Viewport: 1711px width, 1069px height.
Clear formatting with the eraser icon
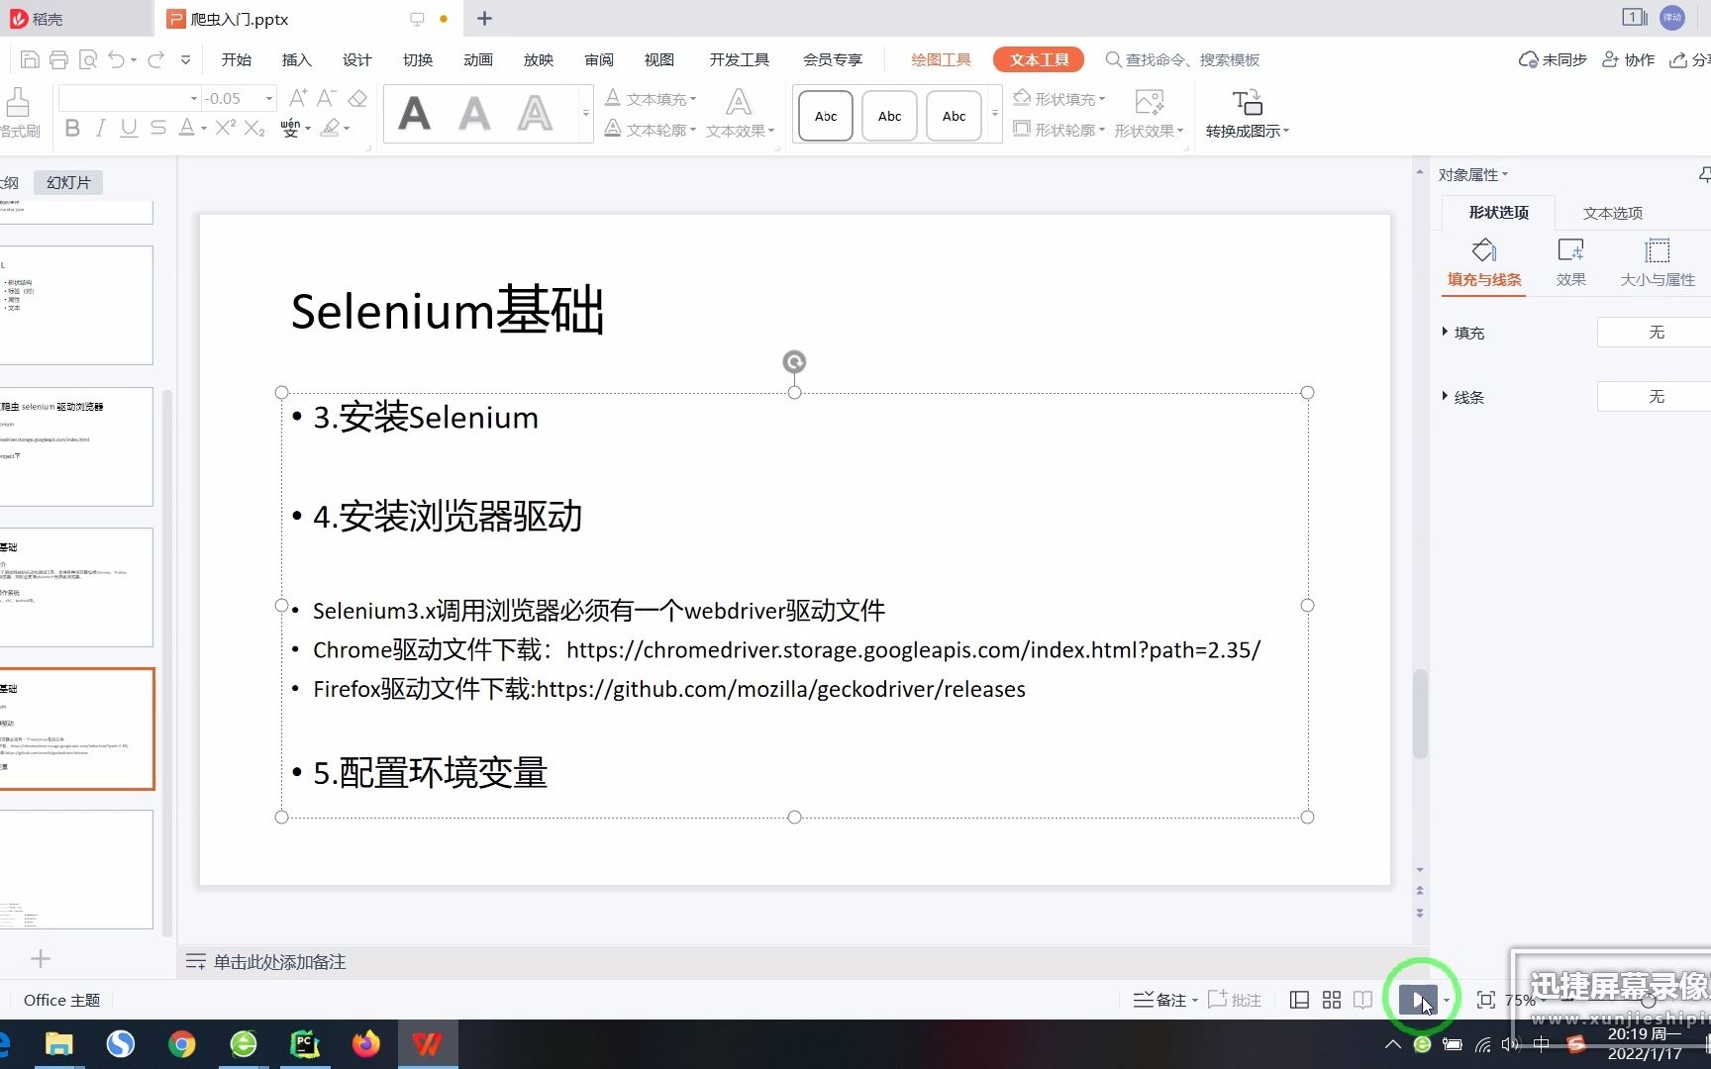pyautogui.click(x=358, y=97)
